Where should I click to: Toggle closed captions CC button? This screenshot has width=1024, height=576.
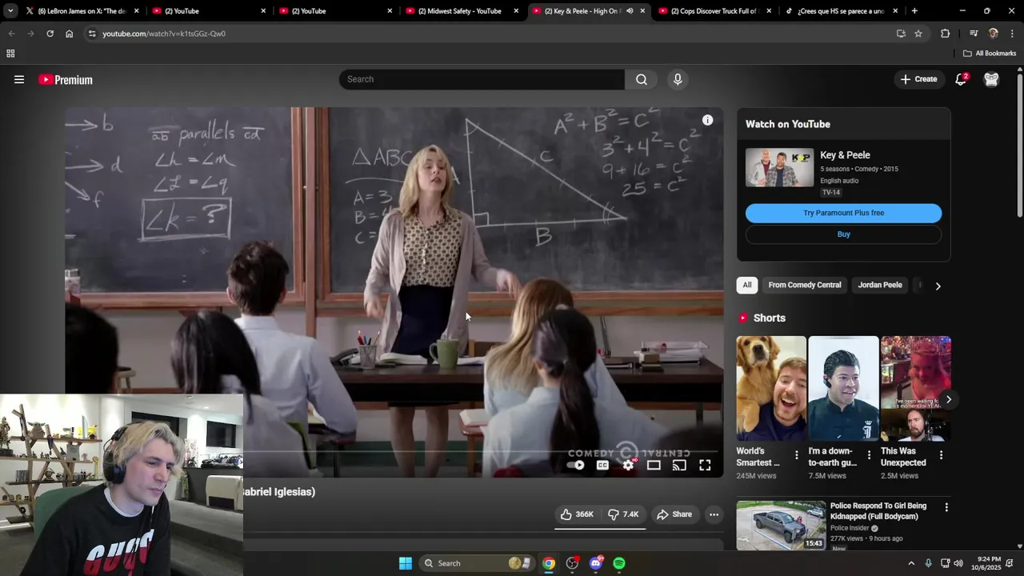point(602,465)
